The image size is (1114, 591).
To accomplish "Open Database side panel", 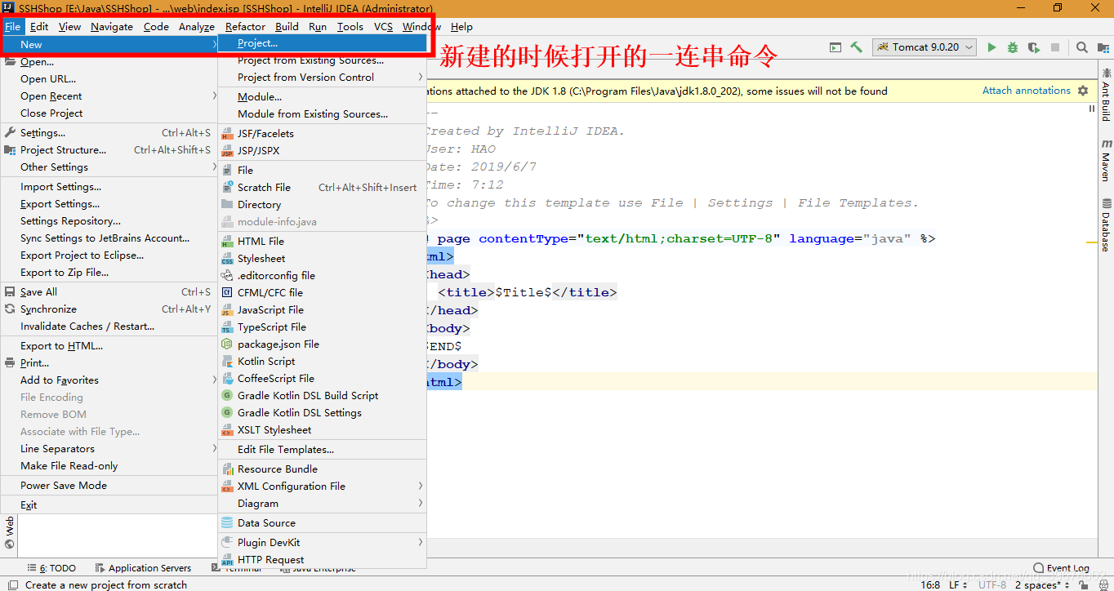I will click(x=1106, y=225).
